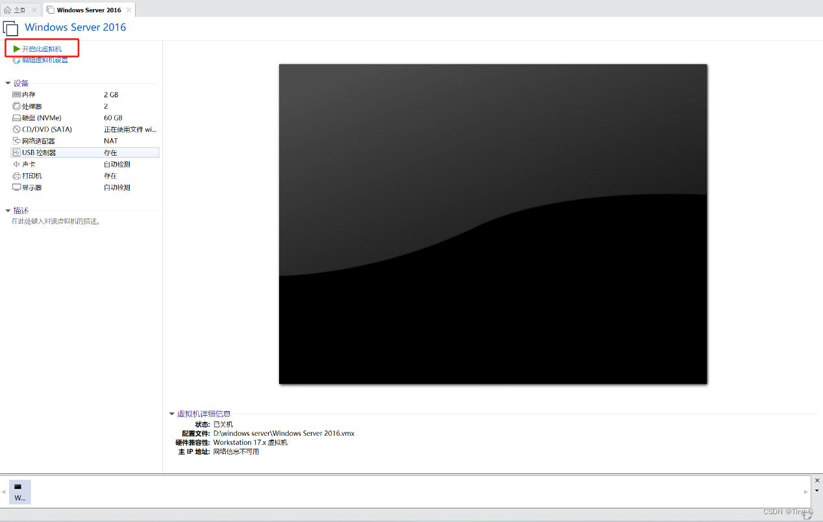The height and width of the screenshot is (522, 823).
Task: Select the 显示器 display label
Action: tap(32, 187)
